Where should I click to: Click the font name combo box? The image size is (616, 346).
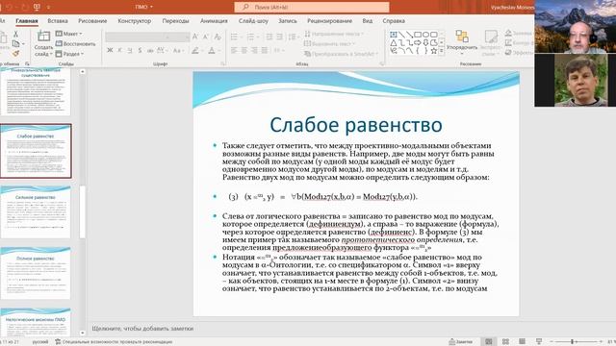pyautogui.click(x=135, y=37)
